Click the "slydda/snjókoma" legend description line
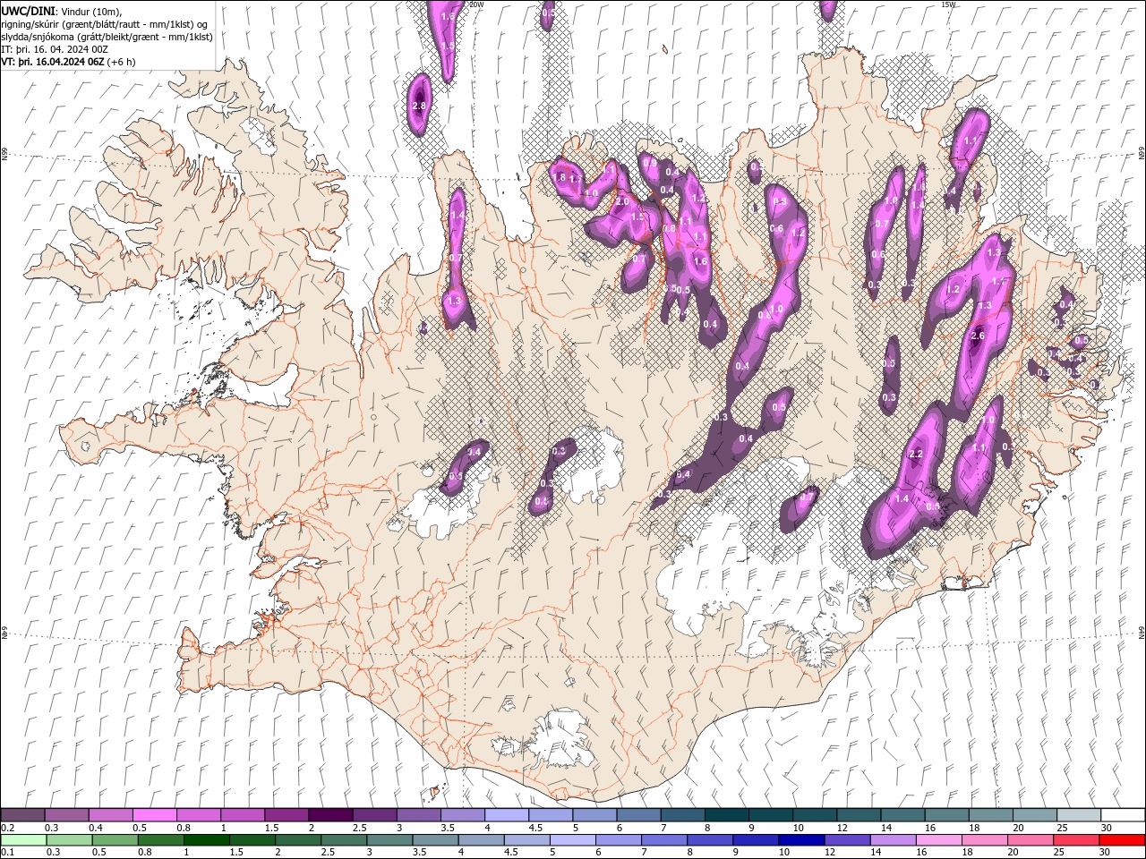1146x859 pixels. pos(107,37)
